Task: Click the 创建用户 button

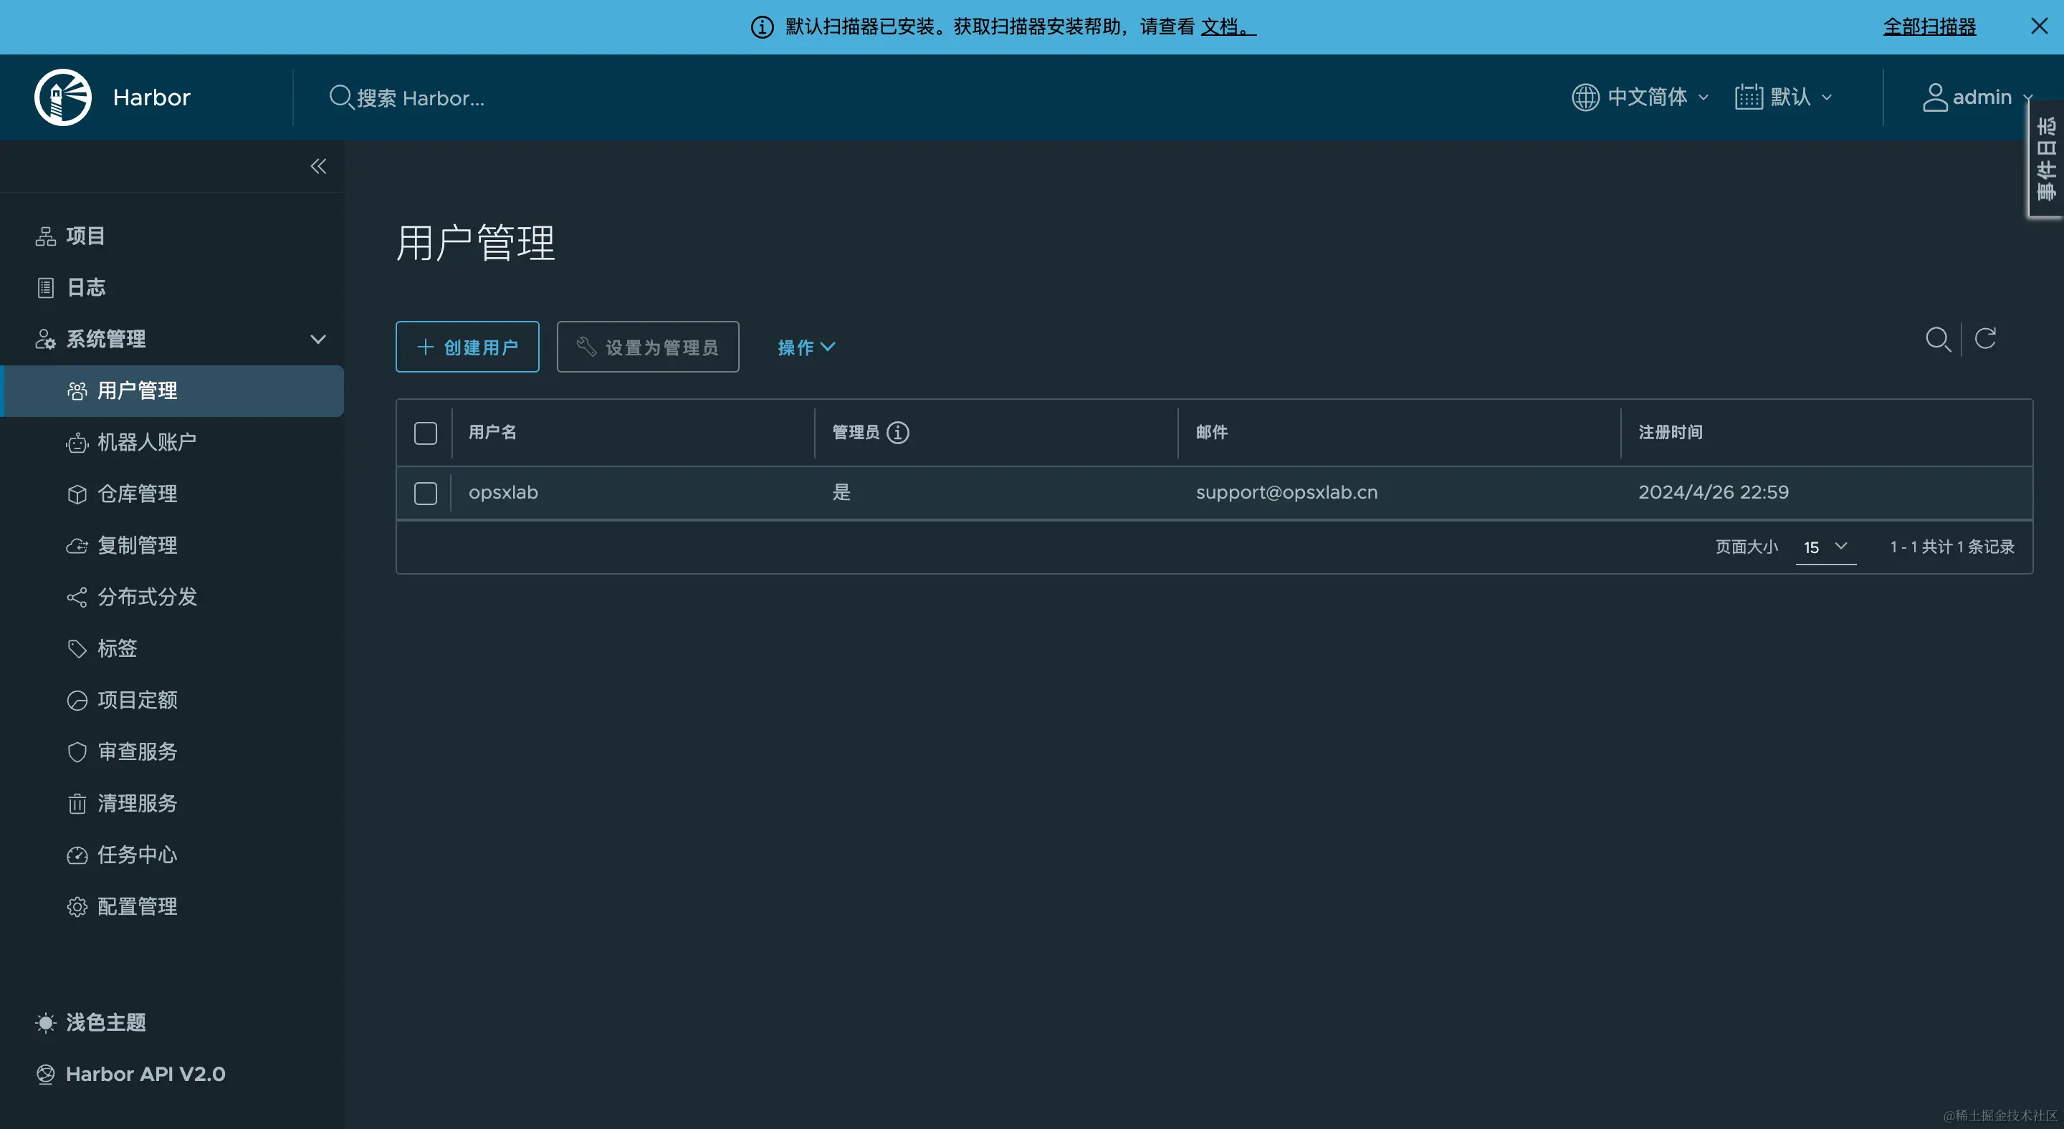Action: [x=467, y=347]
